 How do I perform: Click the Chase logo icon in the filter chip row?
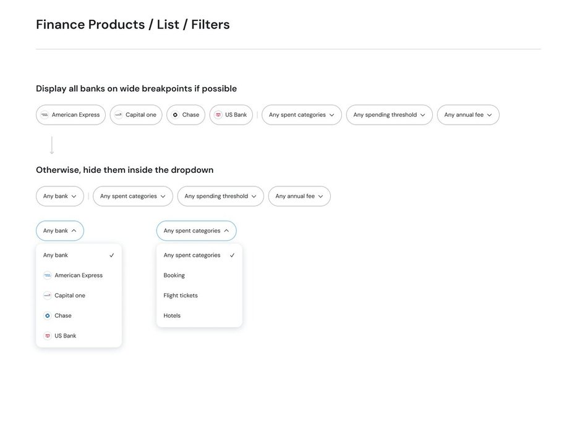175,115
